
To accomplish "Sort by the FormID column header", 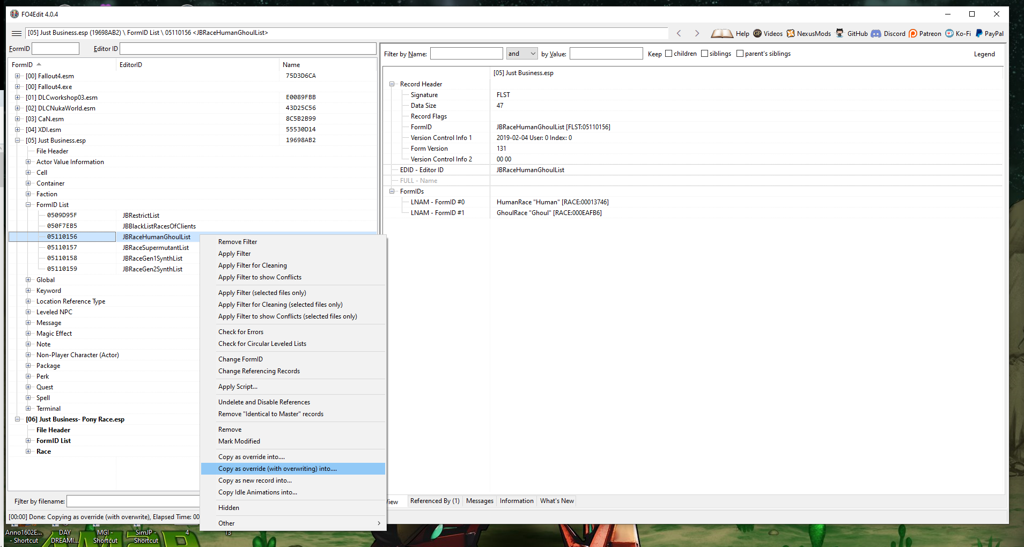I will [x=62, y=65].
